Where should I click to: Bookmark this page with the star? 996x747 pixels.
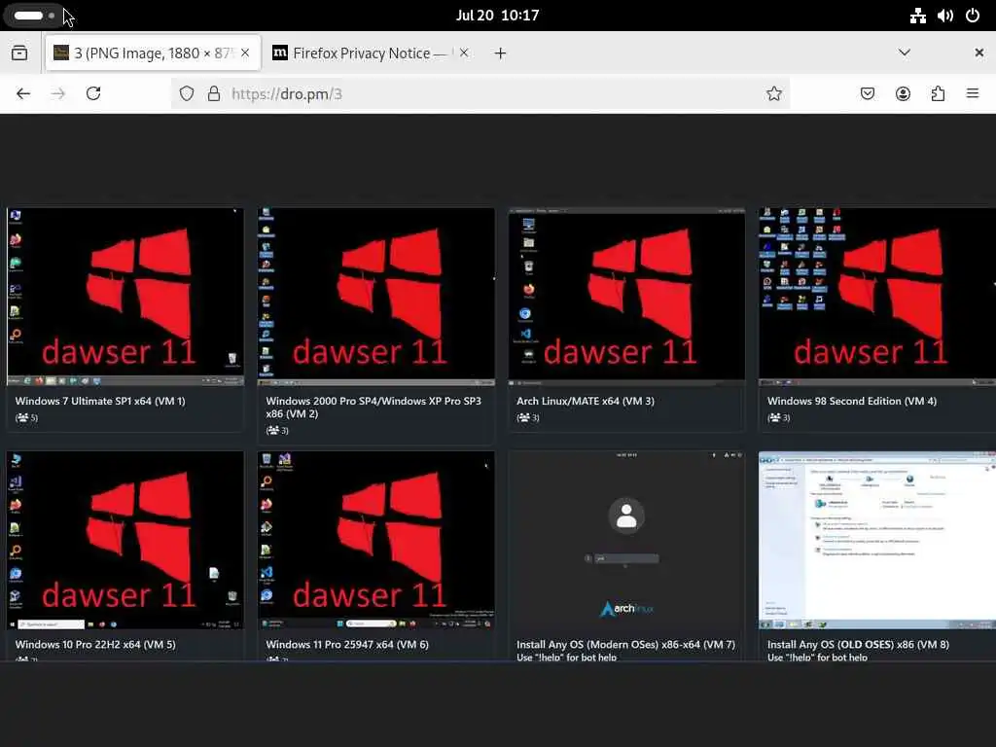tap(773, 93)
